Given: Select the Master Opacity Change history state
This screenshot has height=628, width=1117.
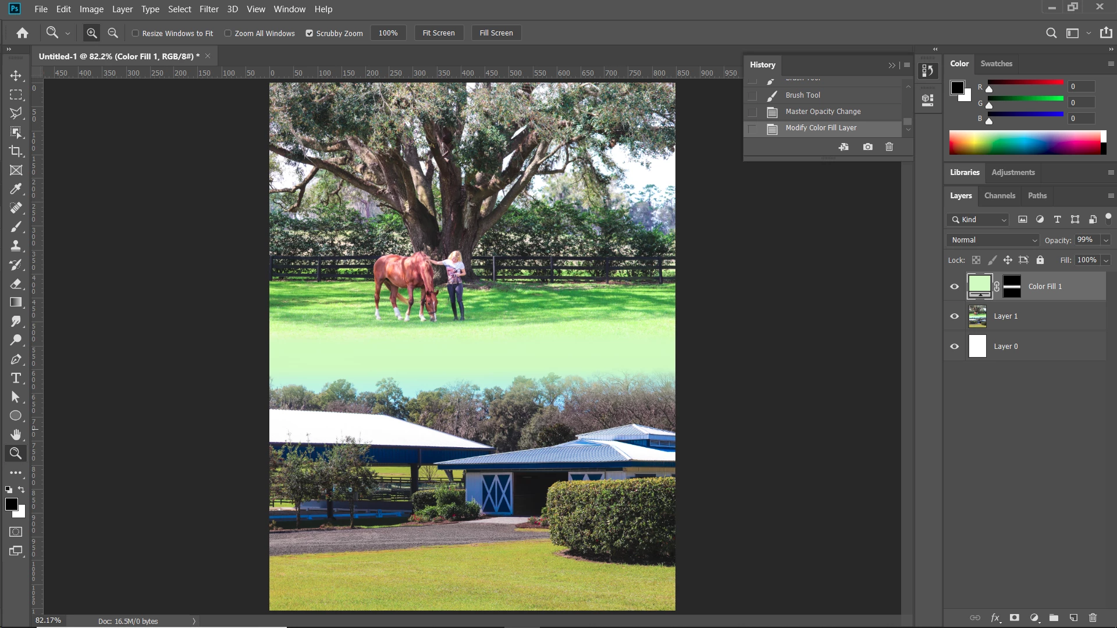Looking at the screenshot, I should pos(823,112).
